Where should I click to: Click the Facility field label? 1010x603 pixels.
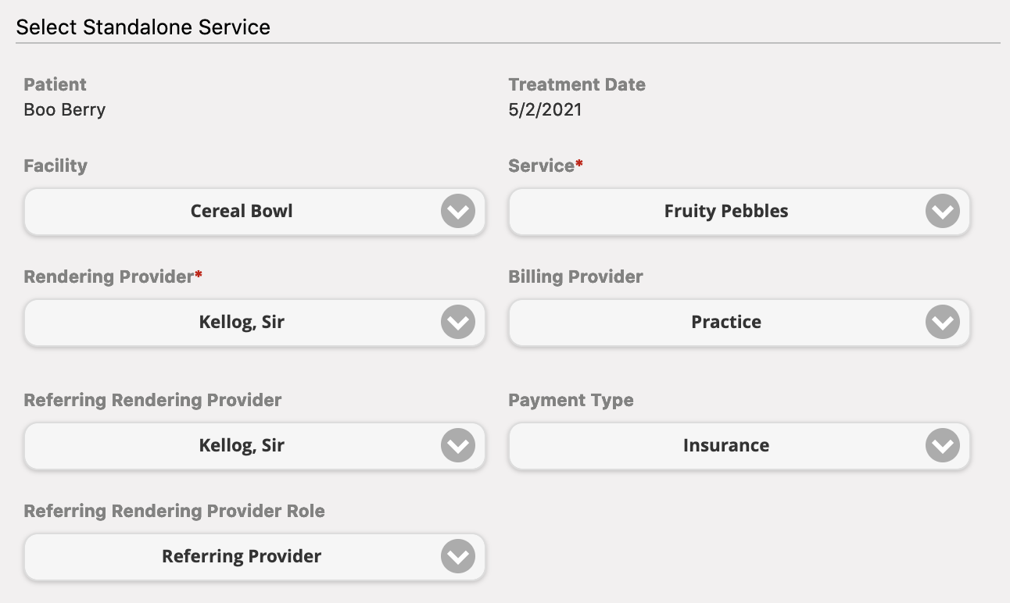pyautogui.click(x=55, y=166)
